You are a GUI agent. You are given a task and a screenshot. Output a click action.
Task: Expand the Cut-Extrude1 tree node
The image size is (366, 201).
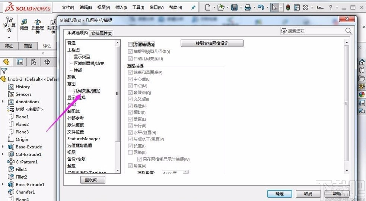click(x=3, y=154)
